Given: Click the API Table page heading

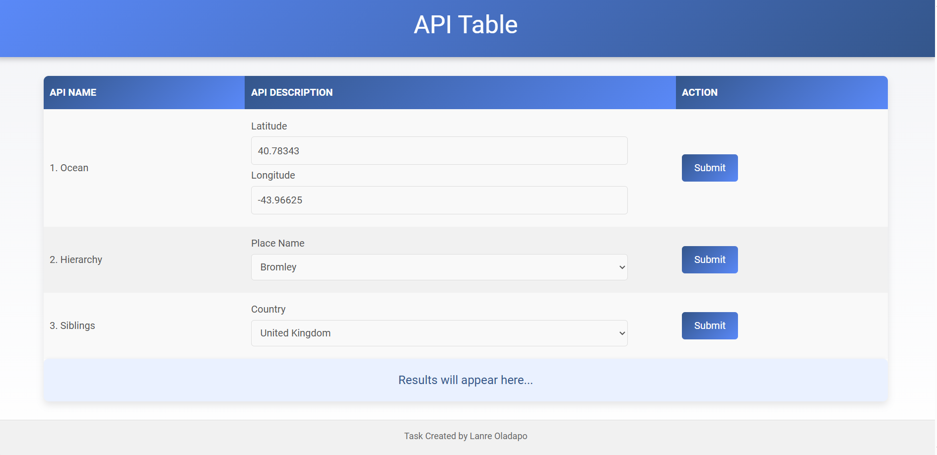Looking at the screenshot, I should [x=466, y=25].
